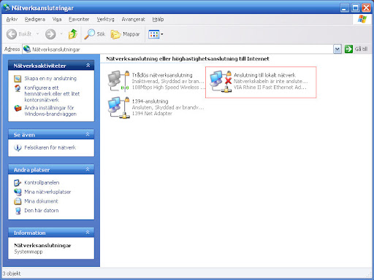
Task: Select the Anslutning till lokalt nätverk icon
Action: 221,81
